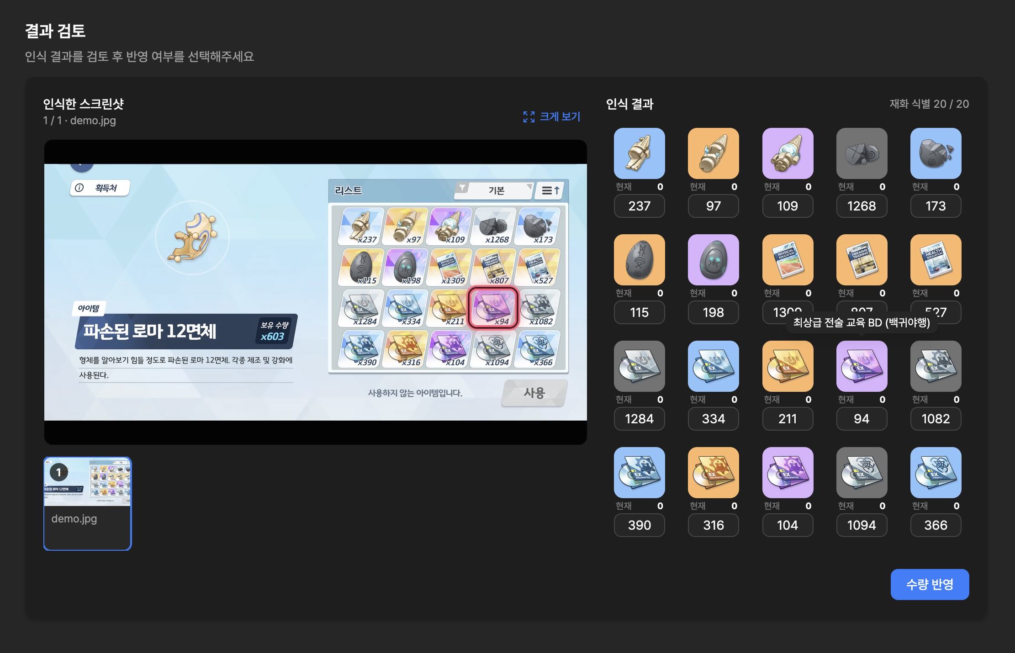The width and height of the screenshot is (1015, 653).
Task: Select the orange Health Education textbook icon
Action: tap(936, 260)
